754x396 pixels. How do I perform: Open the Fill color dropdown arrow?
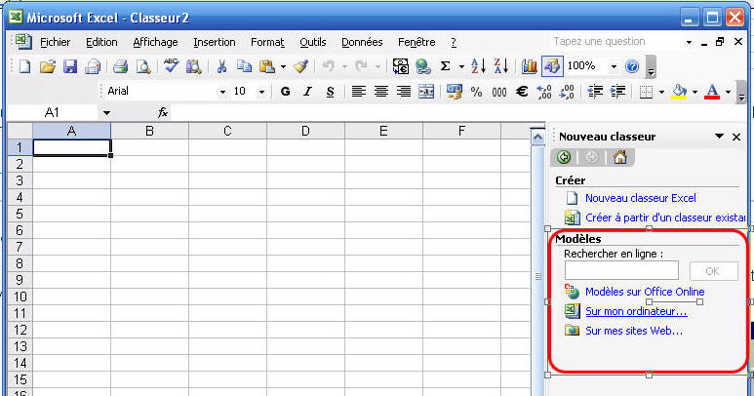pyautogui.click(x=694, y=92)
